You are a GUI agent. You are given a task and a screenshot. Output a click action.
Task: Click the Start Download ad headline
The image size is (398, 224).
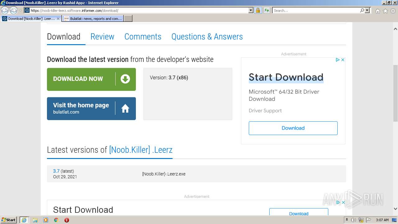286,77
